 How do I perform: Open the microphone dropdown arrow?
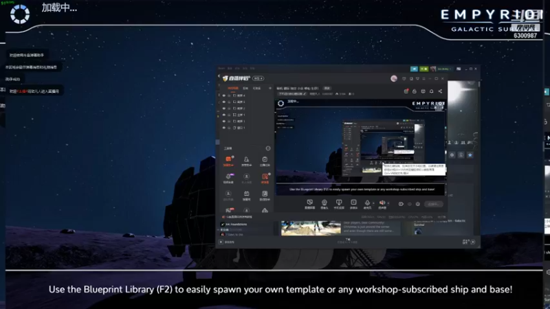click(x=373, y=203)
